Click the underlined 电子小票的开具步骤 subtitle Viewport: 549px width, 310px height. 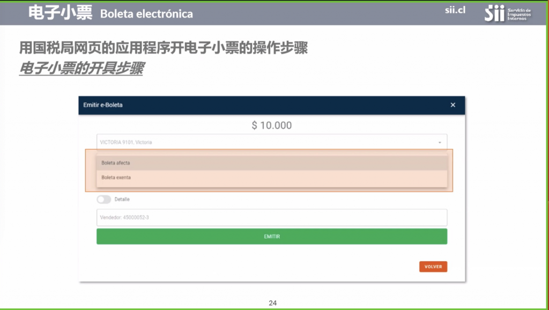(81, 68)
